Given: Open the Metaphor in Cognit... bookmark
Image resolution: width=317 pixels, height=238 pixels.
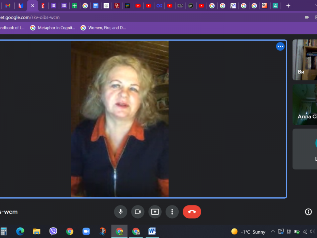Looking at the screenshot, I should (52, 28).
